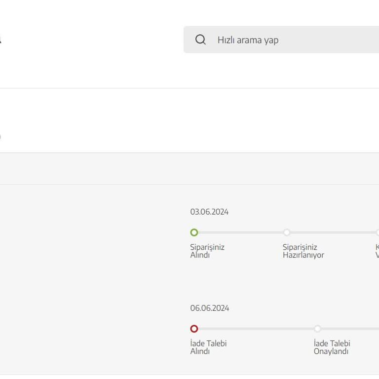Click the magnifier icon in search bar
Screen dimensions: 379x379
[x=200, y=40]
